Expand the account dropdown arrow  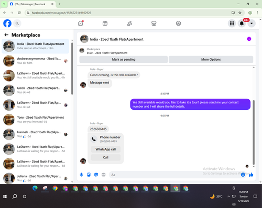(252, 24)
